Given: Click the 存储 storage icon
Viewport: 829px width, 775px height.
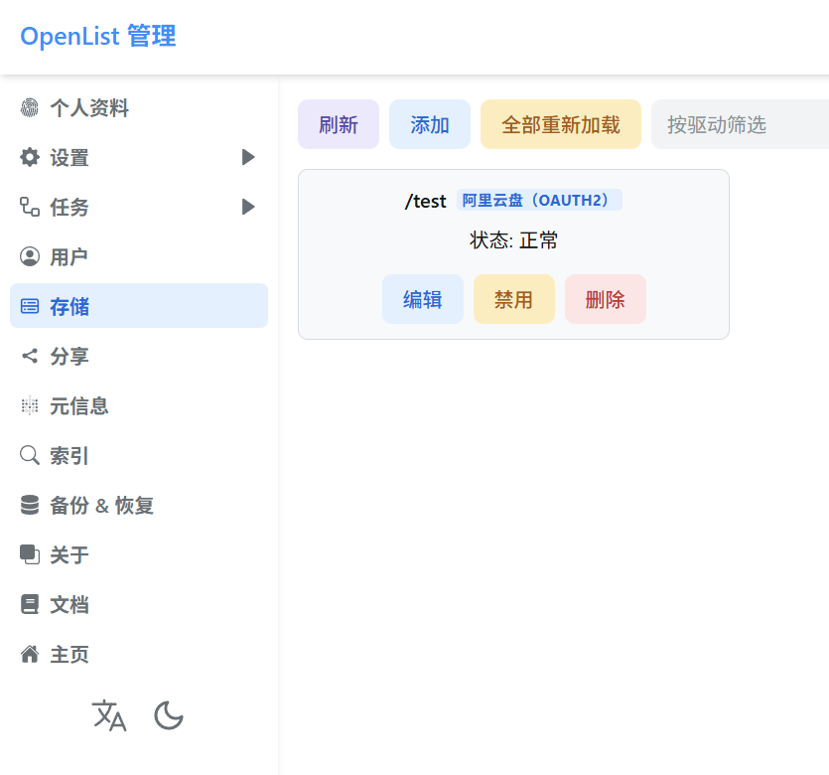Looking at the screenshot, I should tap(29, 306).
